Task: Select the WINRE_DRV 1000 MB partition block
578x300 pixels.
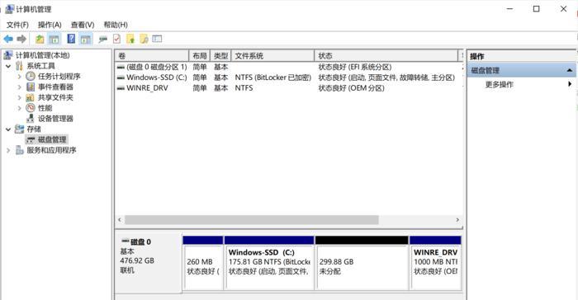Action: (435, 263)
